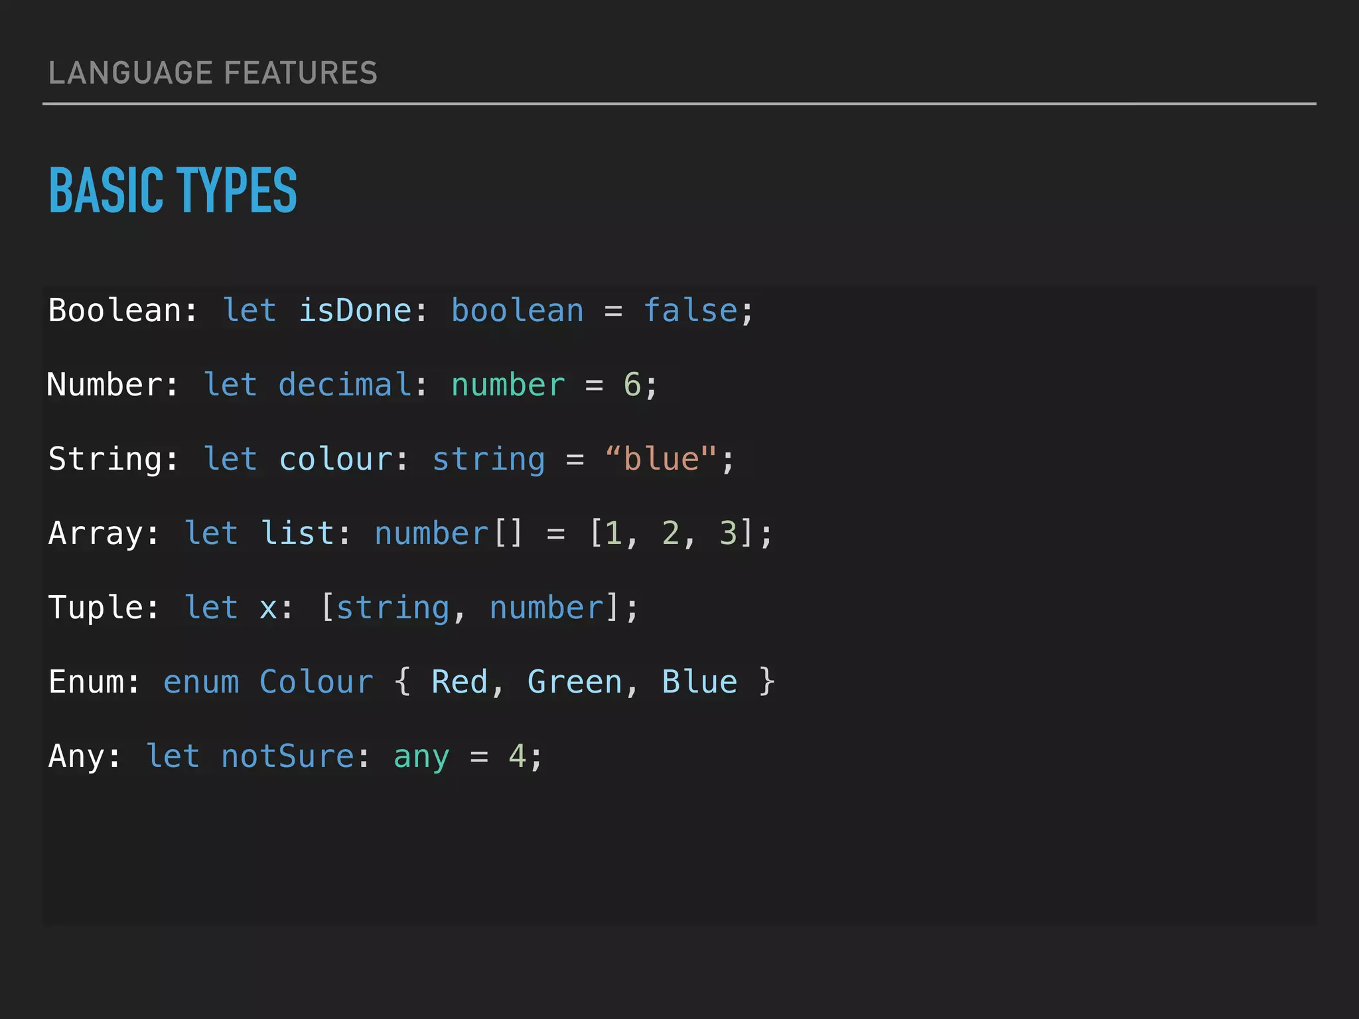
Task: Click the 'Any:' label
Action: (x=85, y=756)
